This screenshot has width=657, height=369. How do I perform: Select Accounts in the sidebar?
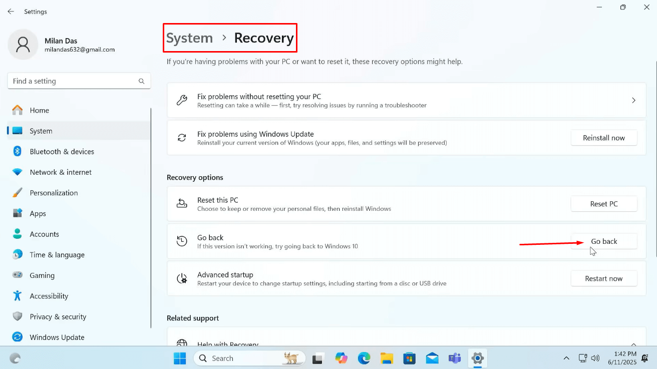click(x=44, y=234)
